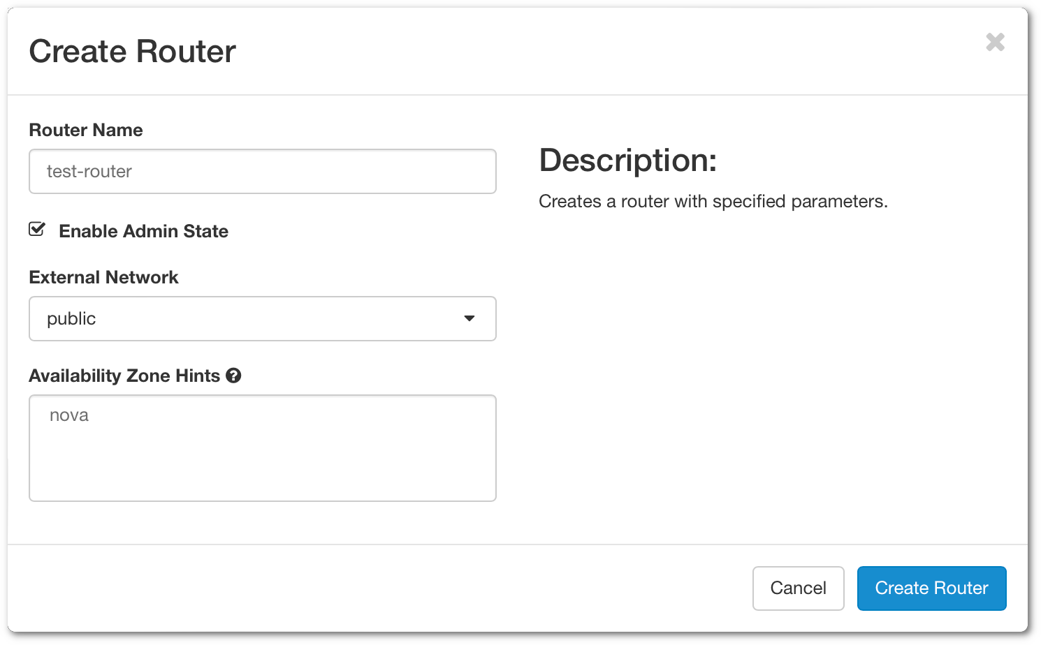Click the checkmark icon beside Enable Admin State
This screenshot has height=645, width=1041.
37,229
